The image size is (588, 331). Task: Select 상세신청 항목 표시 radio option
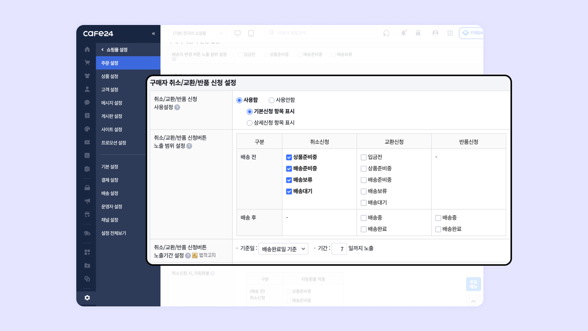pos(250,123)
